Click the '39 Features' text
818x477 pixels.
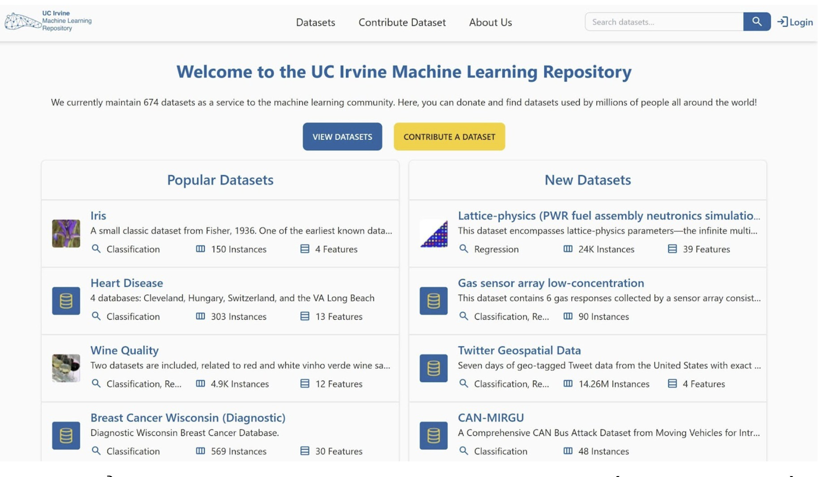706,249
